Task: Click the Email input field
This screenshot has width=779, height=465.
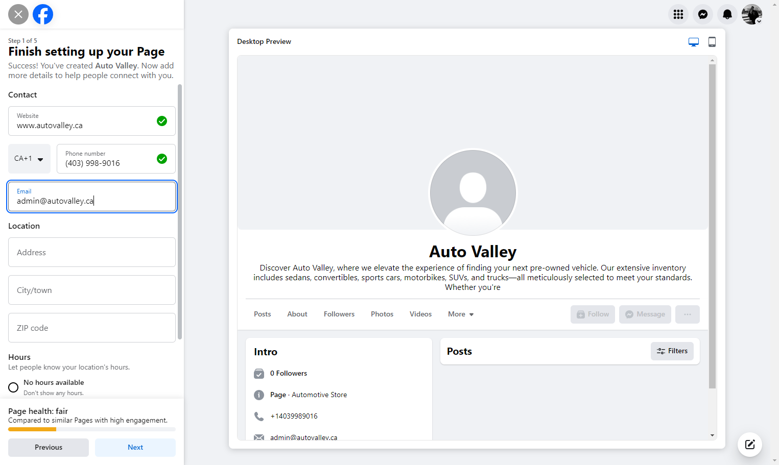Action: click(x=92, y=197)
